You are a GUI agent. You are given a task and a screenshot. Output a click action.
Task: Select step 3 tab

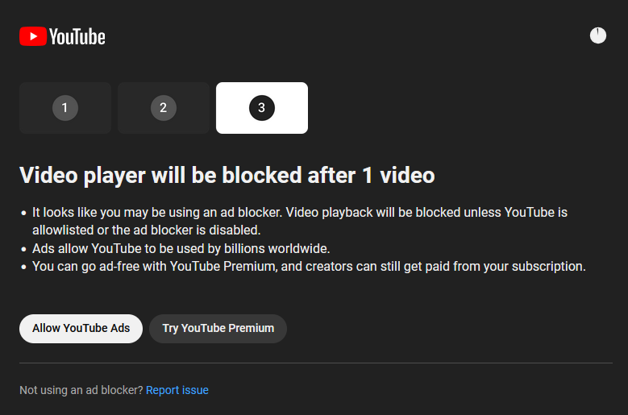(262, 108)
